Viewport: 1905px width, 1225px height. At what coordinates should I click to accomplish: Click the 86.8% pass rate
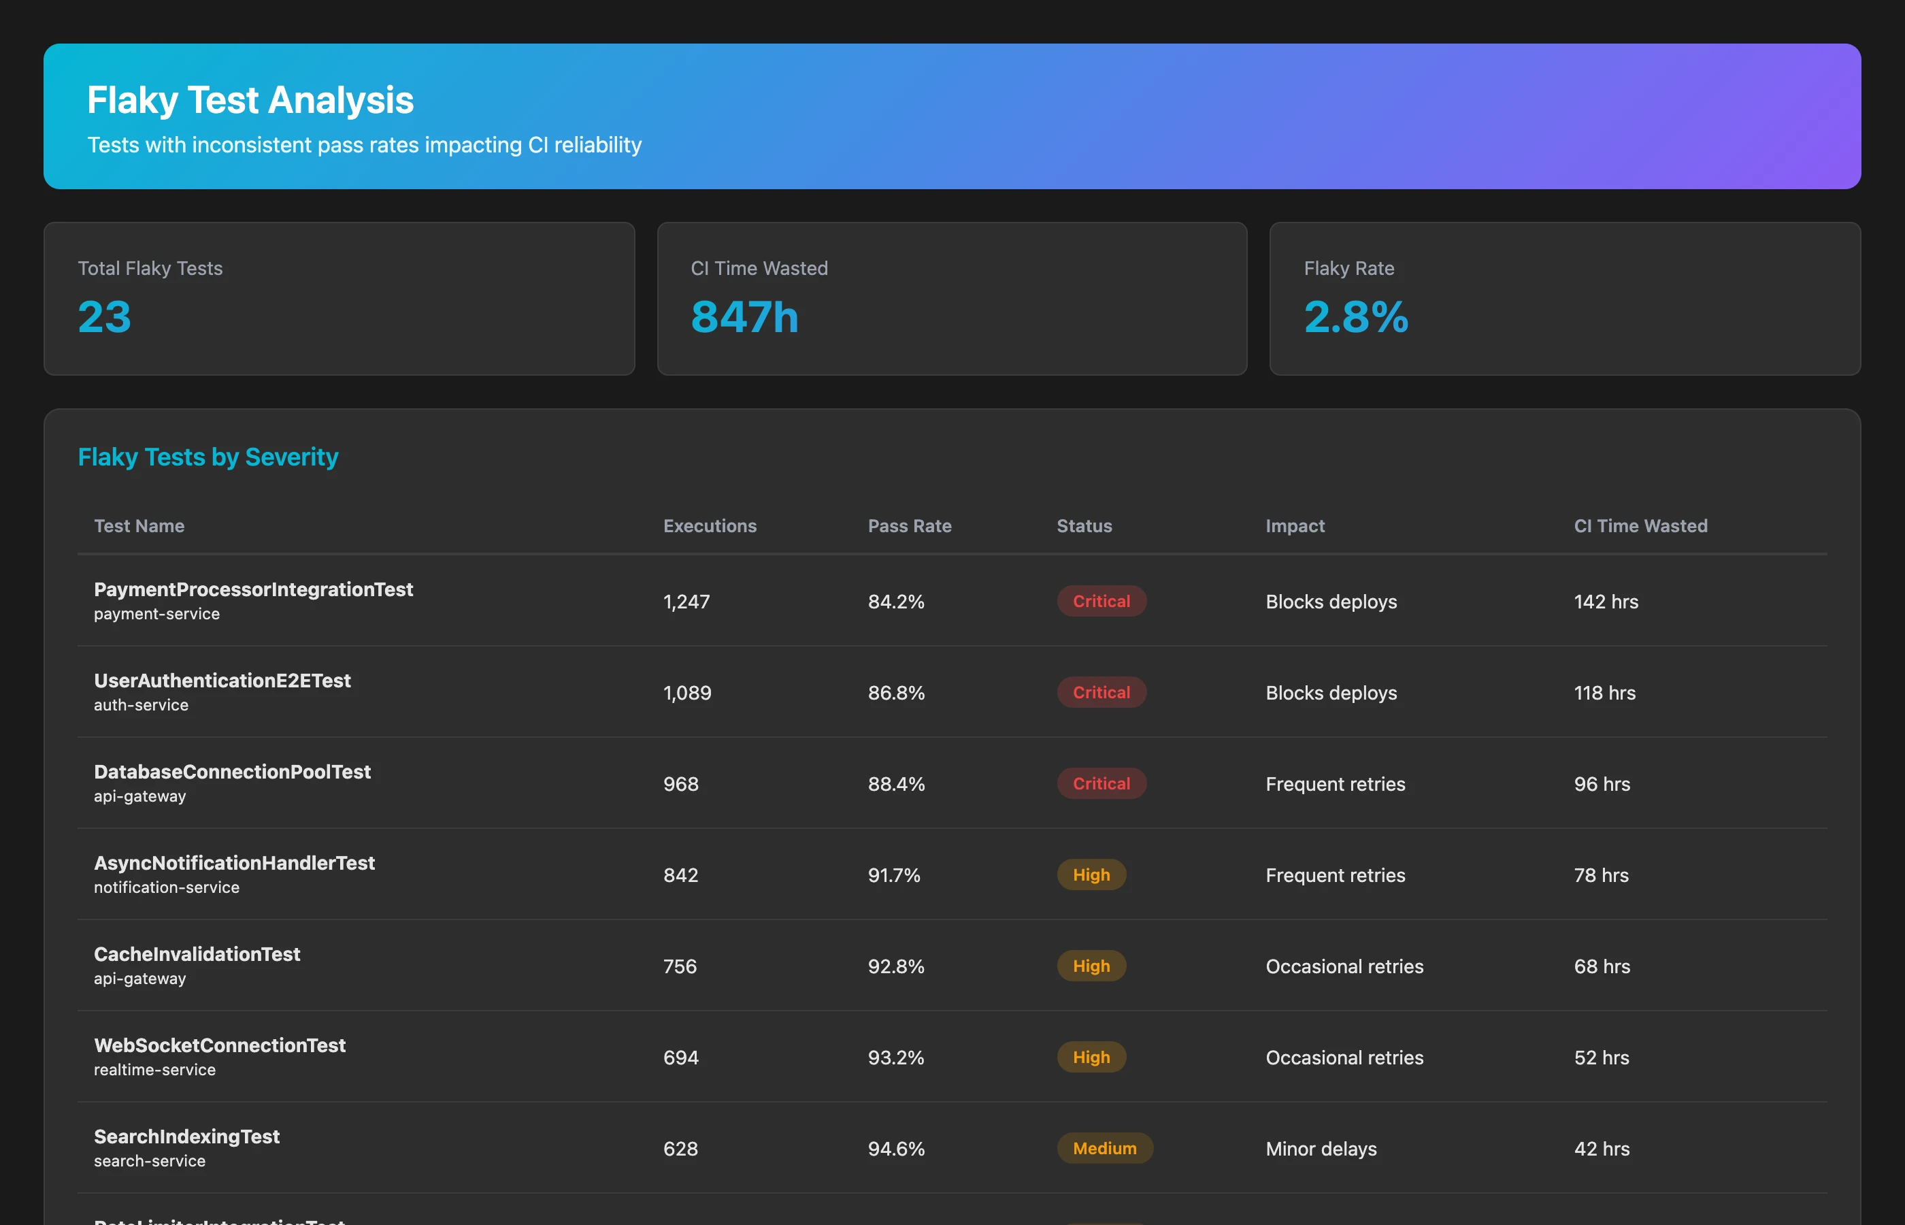click(896, 693)
